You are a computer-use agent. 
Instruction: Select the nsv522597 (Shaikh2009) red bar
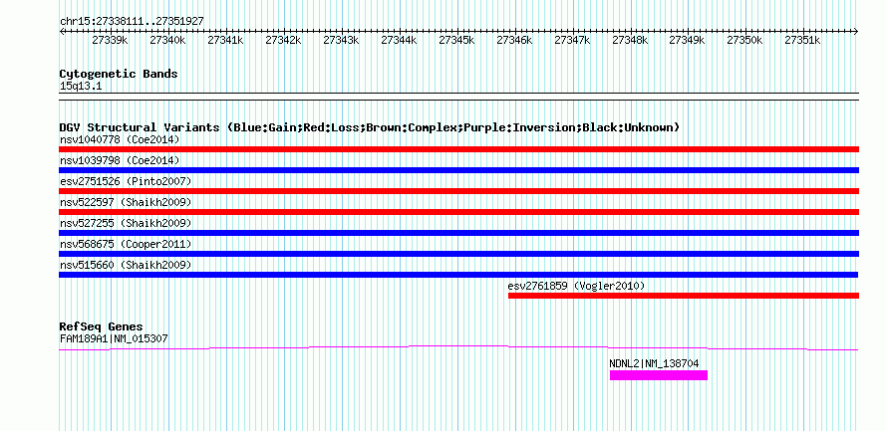(x=458, y=212)
